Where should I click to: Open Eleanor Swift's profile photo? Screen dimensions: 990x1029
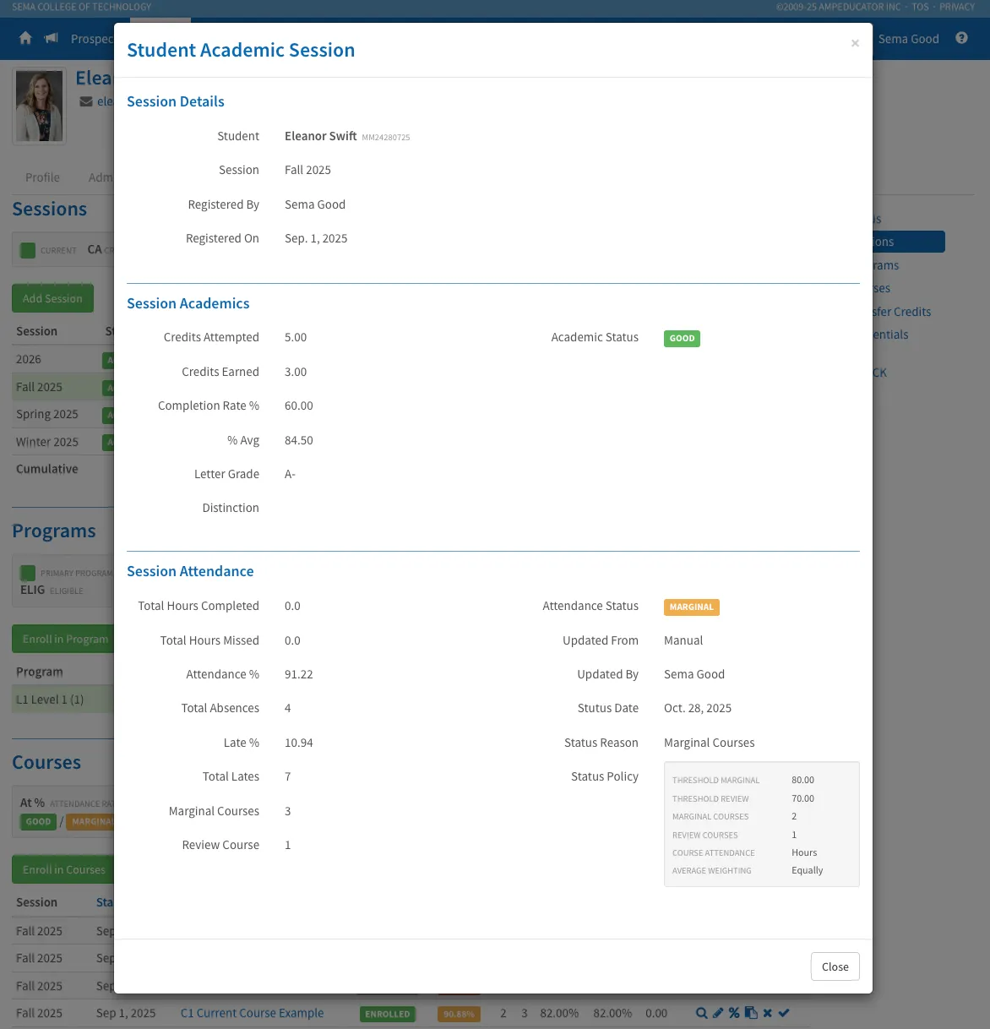click(x=39, y=106)
